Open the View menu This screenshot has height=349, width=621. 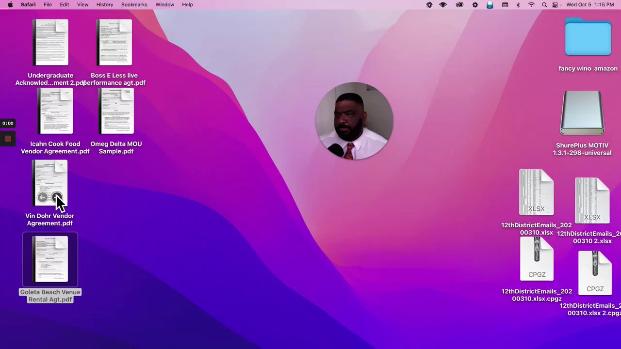(x=82, y=5)
